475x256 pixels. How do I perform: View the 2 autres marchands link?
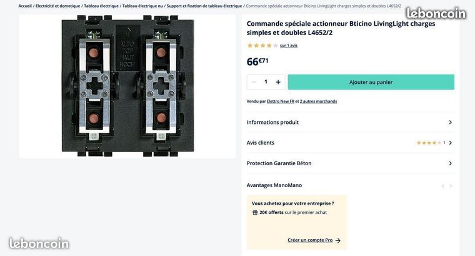point(318,101)
